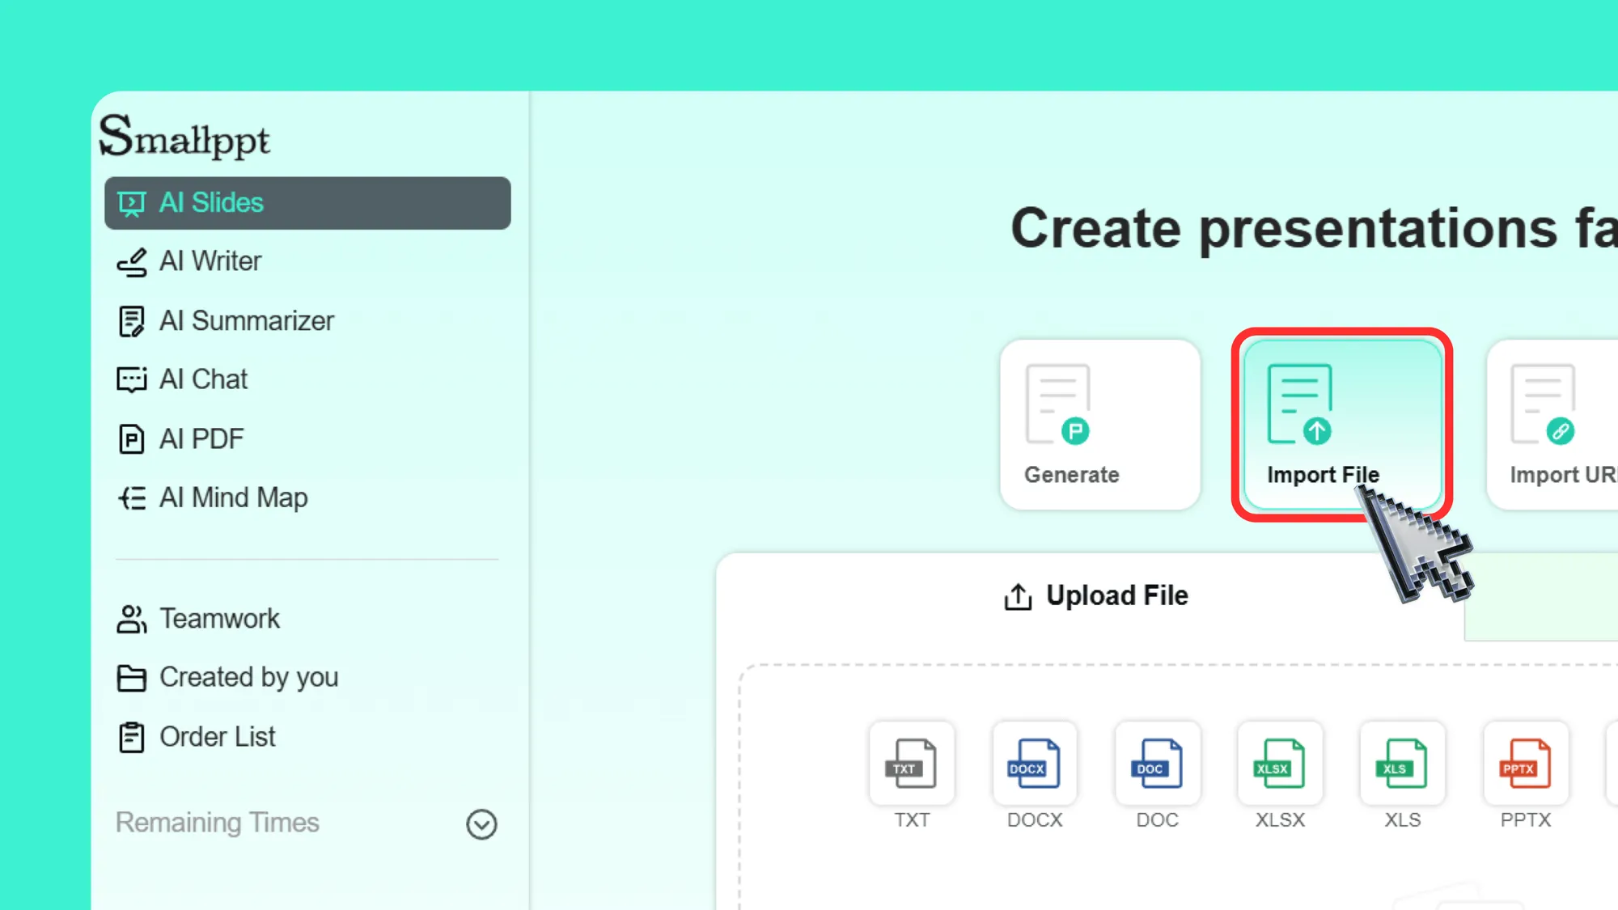Choose the XLS format option

(1402, 764)
